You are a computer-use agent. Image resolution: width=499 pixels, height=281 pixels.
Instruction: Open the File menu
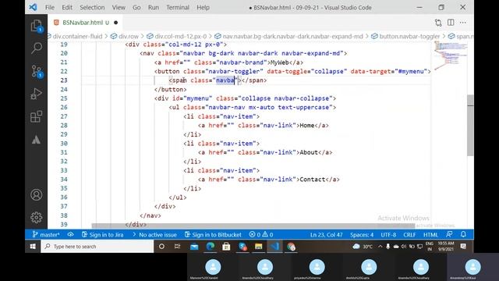pyautogui.click(x=50, y=7)
